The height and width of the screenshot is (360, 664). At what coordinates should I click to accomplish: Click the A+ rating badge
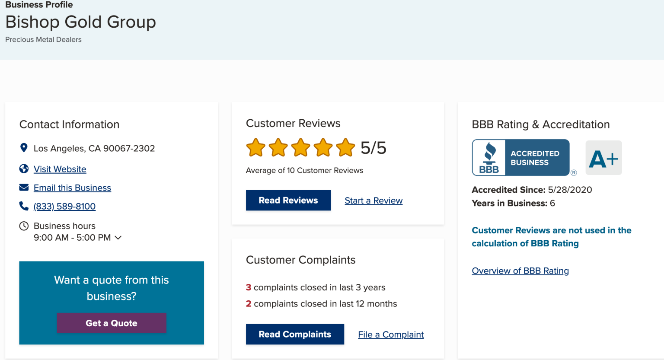[x=603, y=158]
